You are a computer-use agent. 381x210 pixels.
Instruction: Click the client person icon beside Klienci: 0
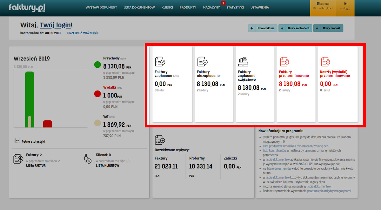tap(87, 159)
